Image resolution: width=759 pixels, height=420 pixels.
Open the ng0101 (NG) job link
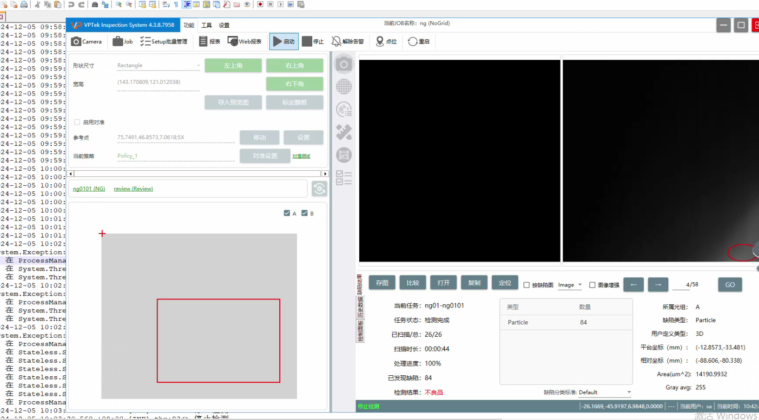click(89, 189)
